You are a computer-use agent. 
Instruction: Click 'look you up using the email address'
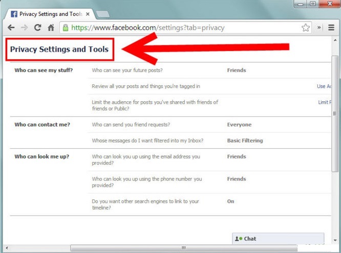tap(146, 159)
